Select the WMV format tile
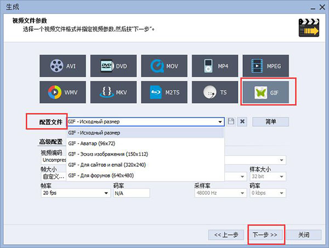Screen dimensions: 329x248 pos(63,92)
